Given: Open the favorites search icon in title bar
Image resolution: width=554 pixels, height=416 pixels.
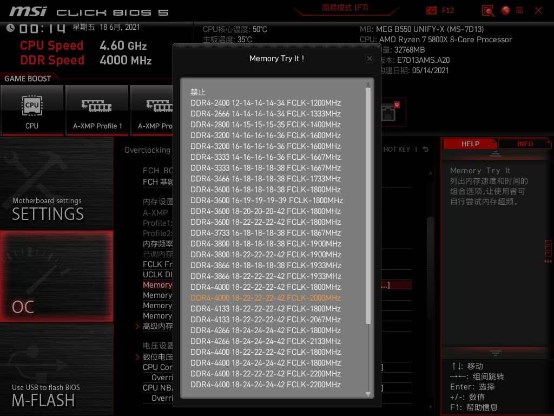Looking at the screenshot, I should 487,10.
